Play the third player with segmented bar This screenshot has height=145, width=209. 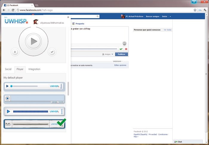coord(8,111)
